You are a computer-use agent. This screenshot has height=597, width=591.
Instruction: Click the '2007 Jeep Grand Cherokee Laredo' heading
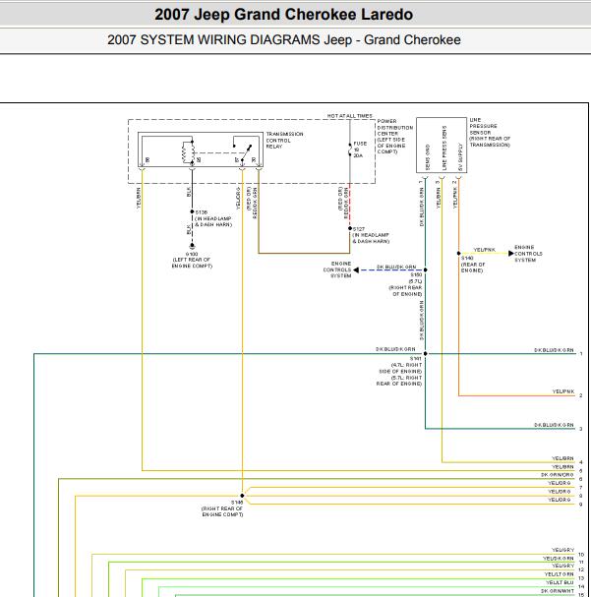283,15
